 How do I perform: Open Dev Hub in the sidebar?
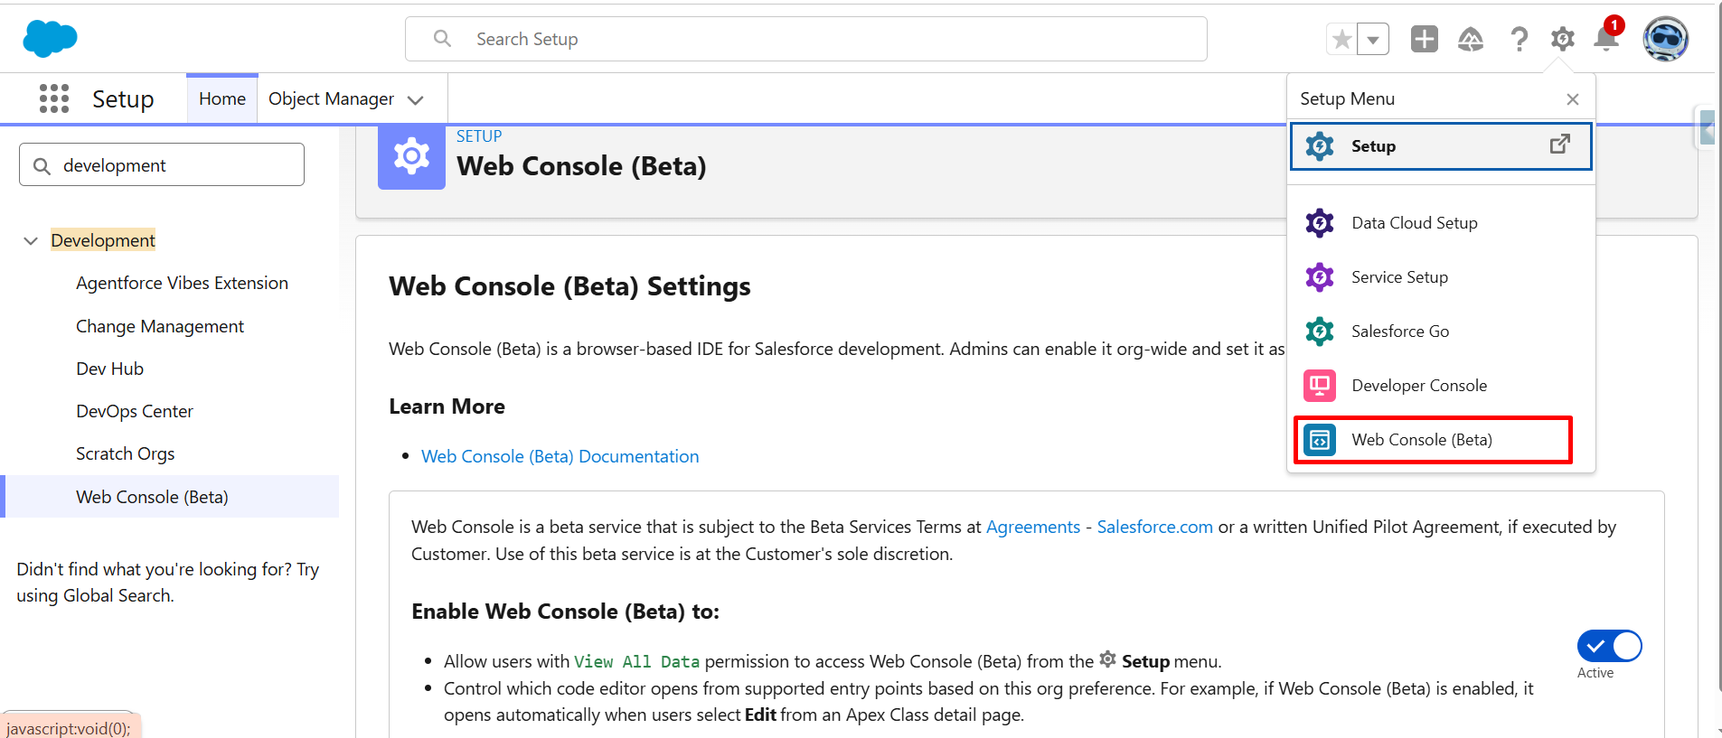tap(109, 369)
